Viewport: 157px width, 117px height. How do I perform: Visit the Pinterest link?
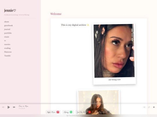pyautogui.click(x=8, y=52)
